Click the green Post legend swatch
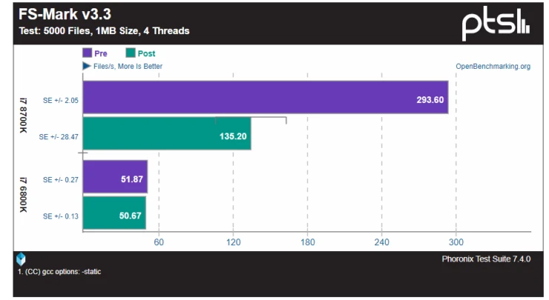This screenshot has width=549, height=300. coord(131,53)
